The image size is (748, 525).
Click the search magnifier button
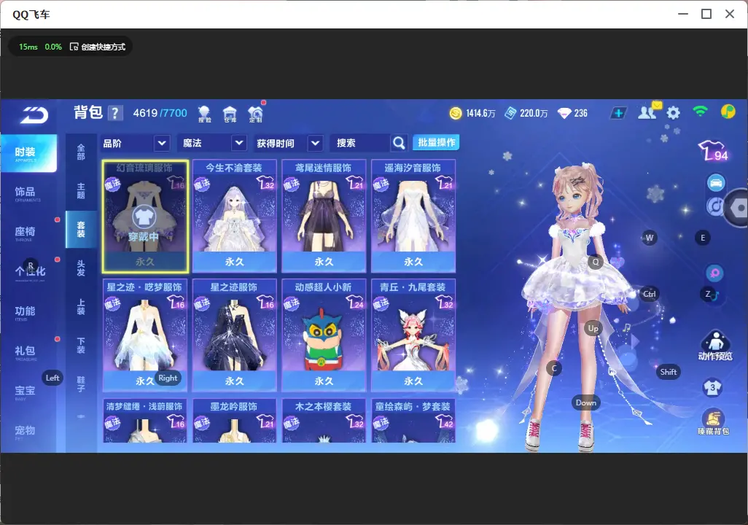point(399,143)
